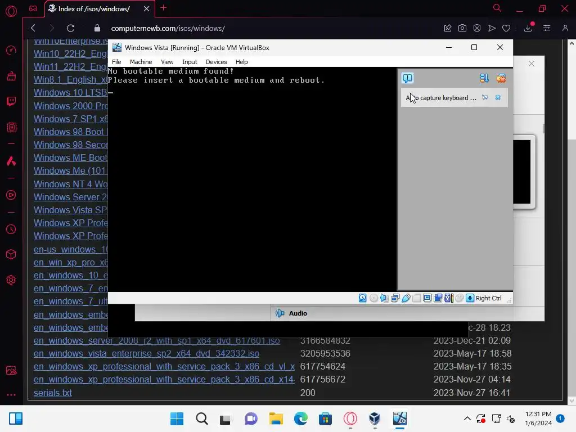The height and width of the screenshot is (432, 576).
Task: Close the Index of /isos/windows/ tab
Action: click(147, 9)
